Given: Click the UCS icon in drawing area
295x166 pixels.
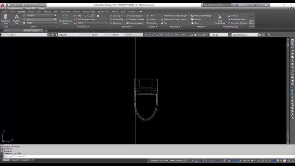Looking at the screenshot, I should pos(7,136).
